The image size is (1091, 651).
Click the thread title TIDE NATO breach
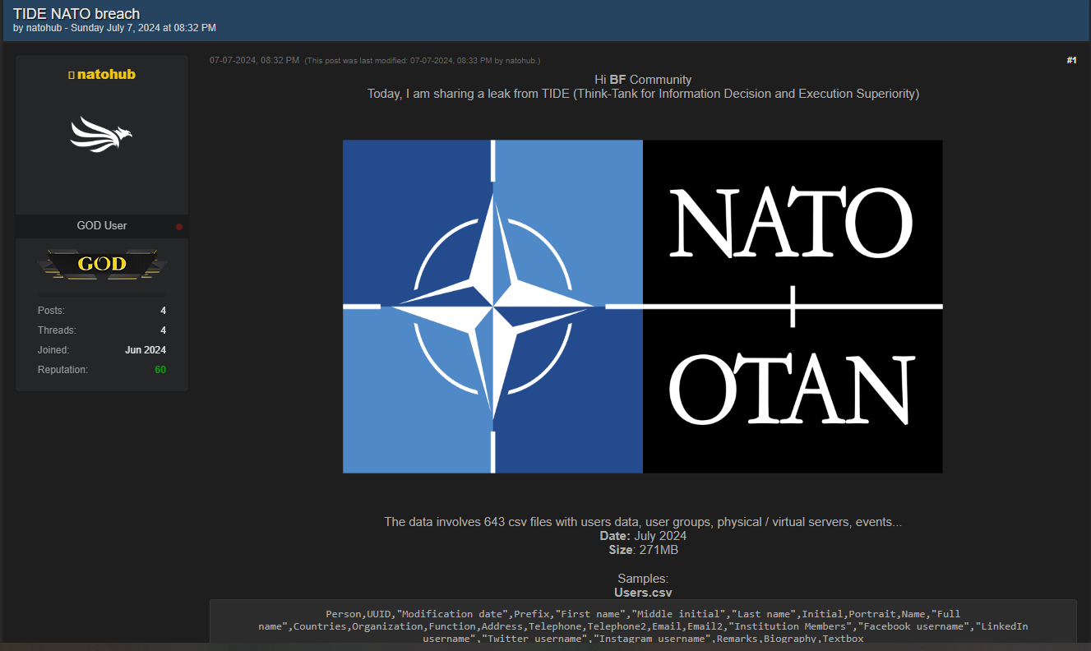coord(76,13)
